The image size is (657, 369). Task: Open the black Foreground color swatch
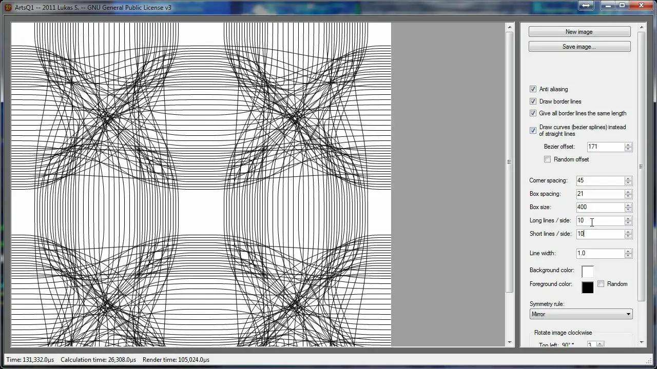click(588, 288)
